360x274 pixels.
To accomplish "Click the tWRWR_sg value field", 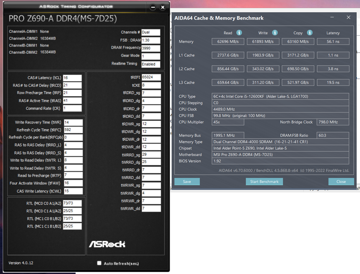I will coord(151,185).
